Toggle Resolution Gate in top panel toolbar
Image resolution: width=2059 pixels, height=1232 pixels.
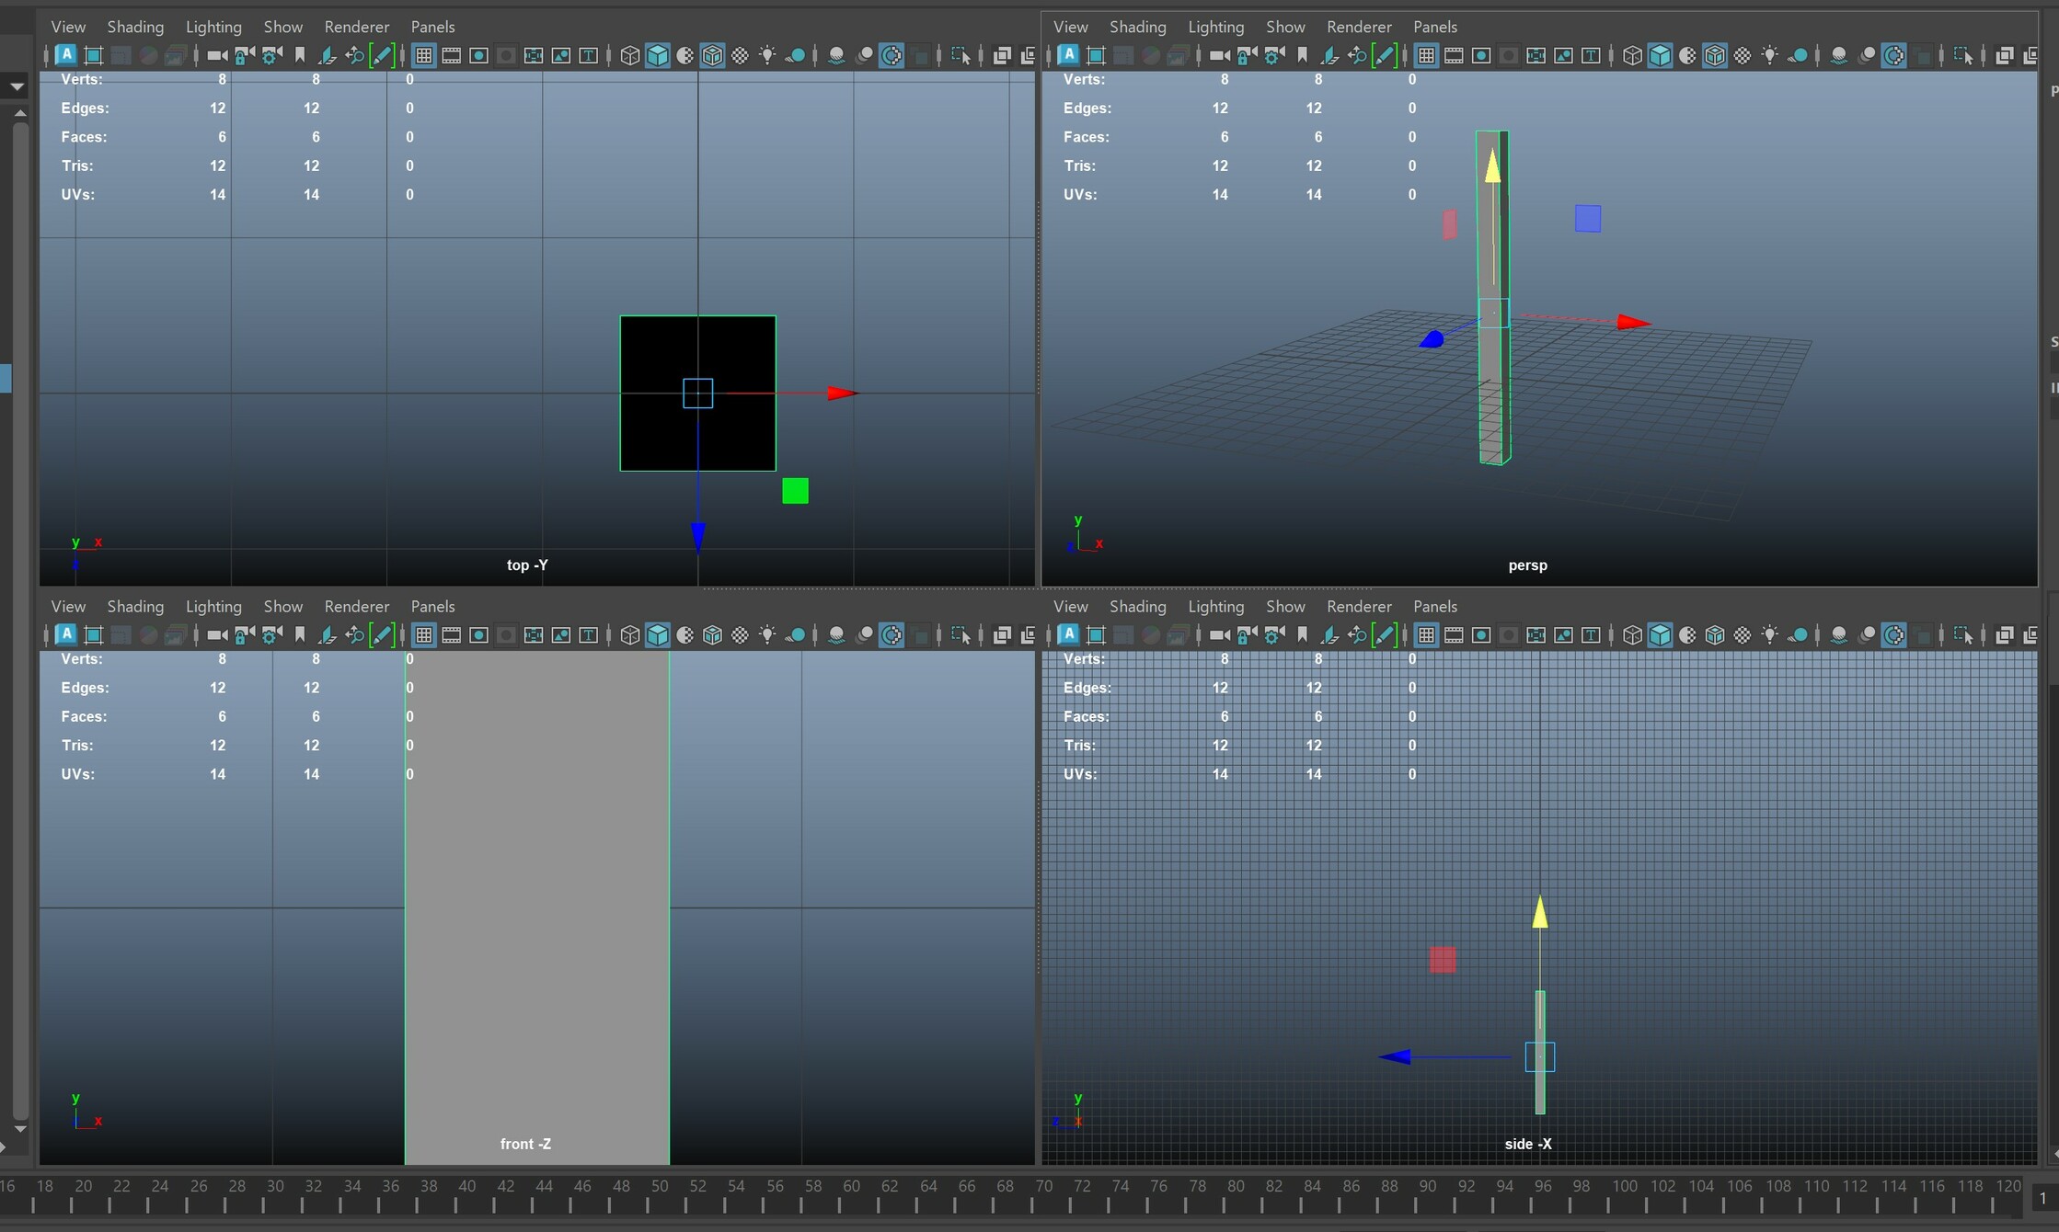[x=478, y=55]
